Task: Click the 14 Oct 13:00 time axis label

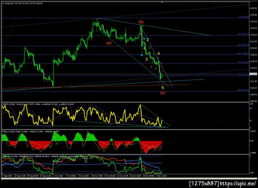Action: point(97,176)
